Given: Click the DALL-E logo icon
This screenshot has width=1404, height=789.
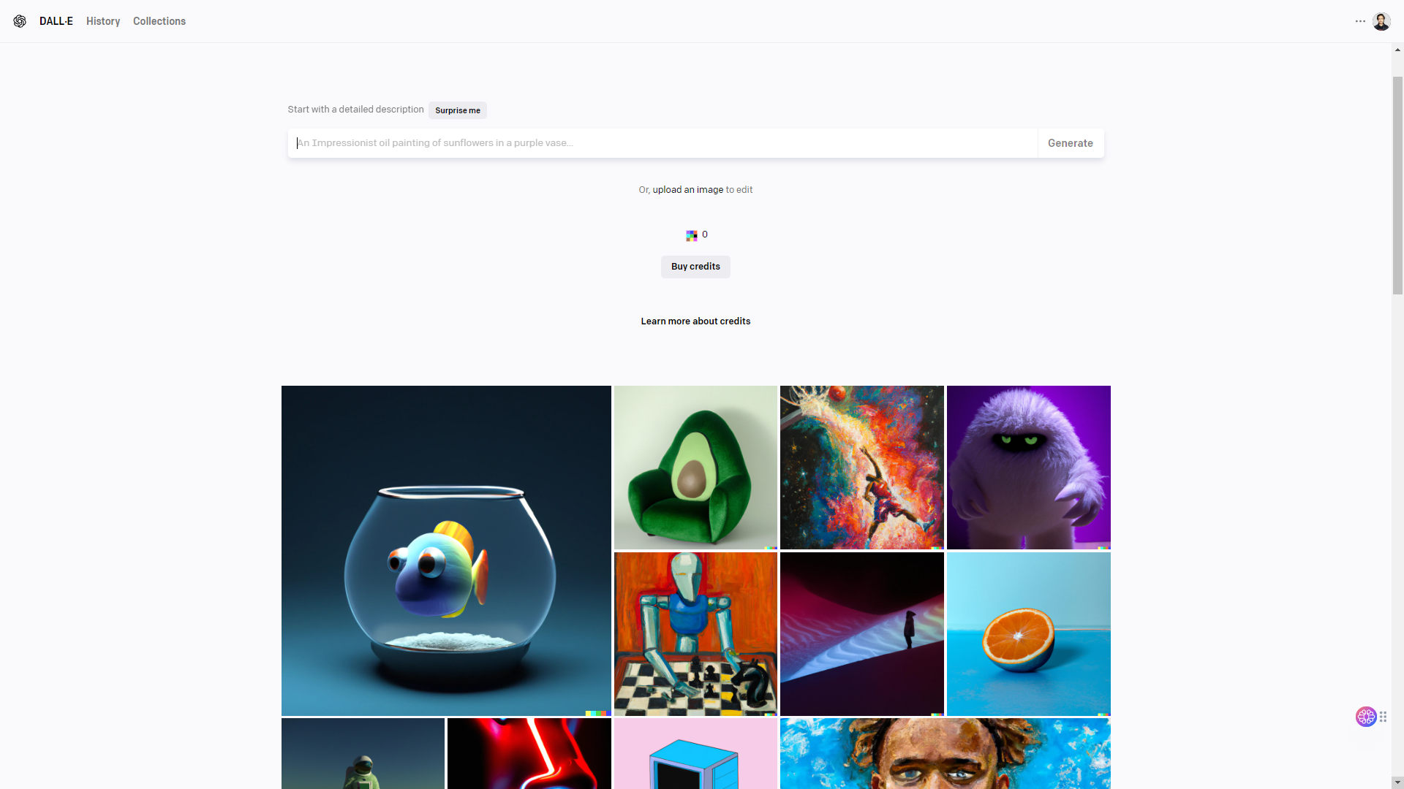Looking at the screenshot, I should pos(20,21).
